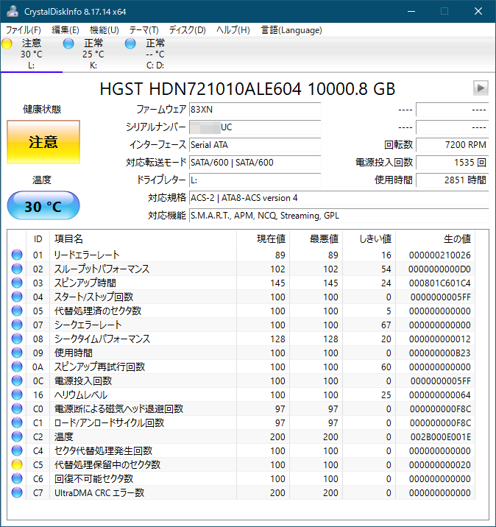Click raw value 000000210026
The width and height of the screenshot is (496, 527).
[x=439, y=255]
